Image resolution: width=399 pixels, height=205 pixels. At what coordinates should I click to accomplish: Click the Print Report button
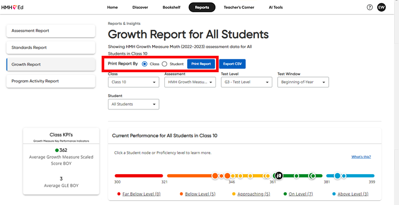201,64
